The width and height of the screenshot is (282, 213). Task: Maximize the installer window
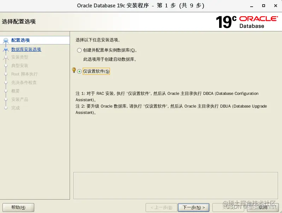click(x=264, y=6)
